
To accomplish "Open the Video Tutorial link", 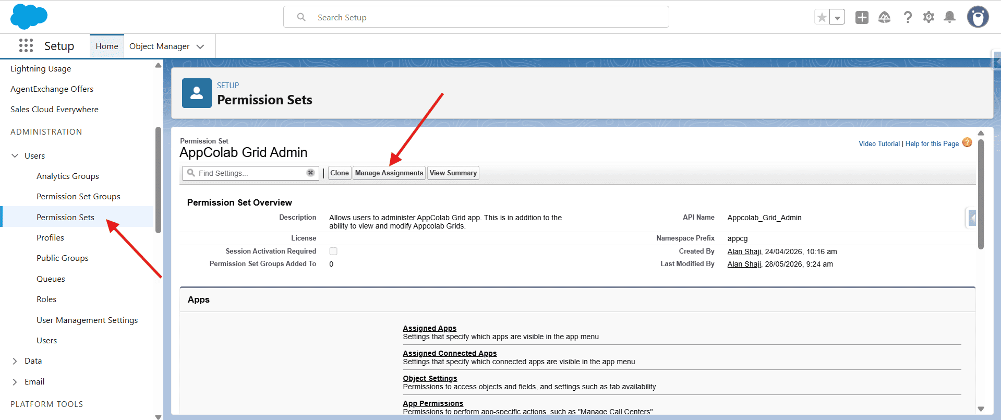I will tap(879, 144).
